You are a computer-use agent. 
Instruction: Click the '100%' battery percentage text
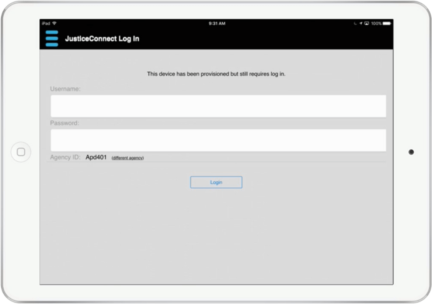(x=376, y=24)
